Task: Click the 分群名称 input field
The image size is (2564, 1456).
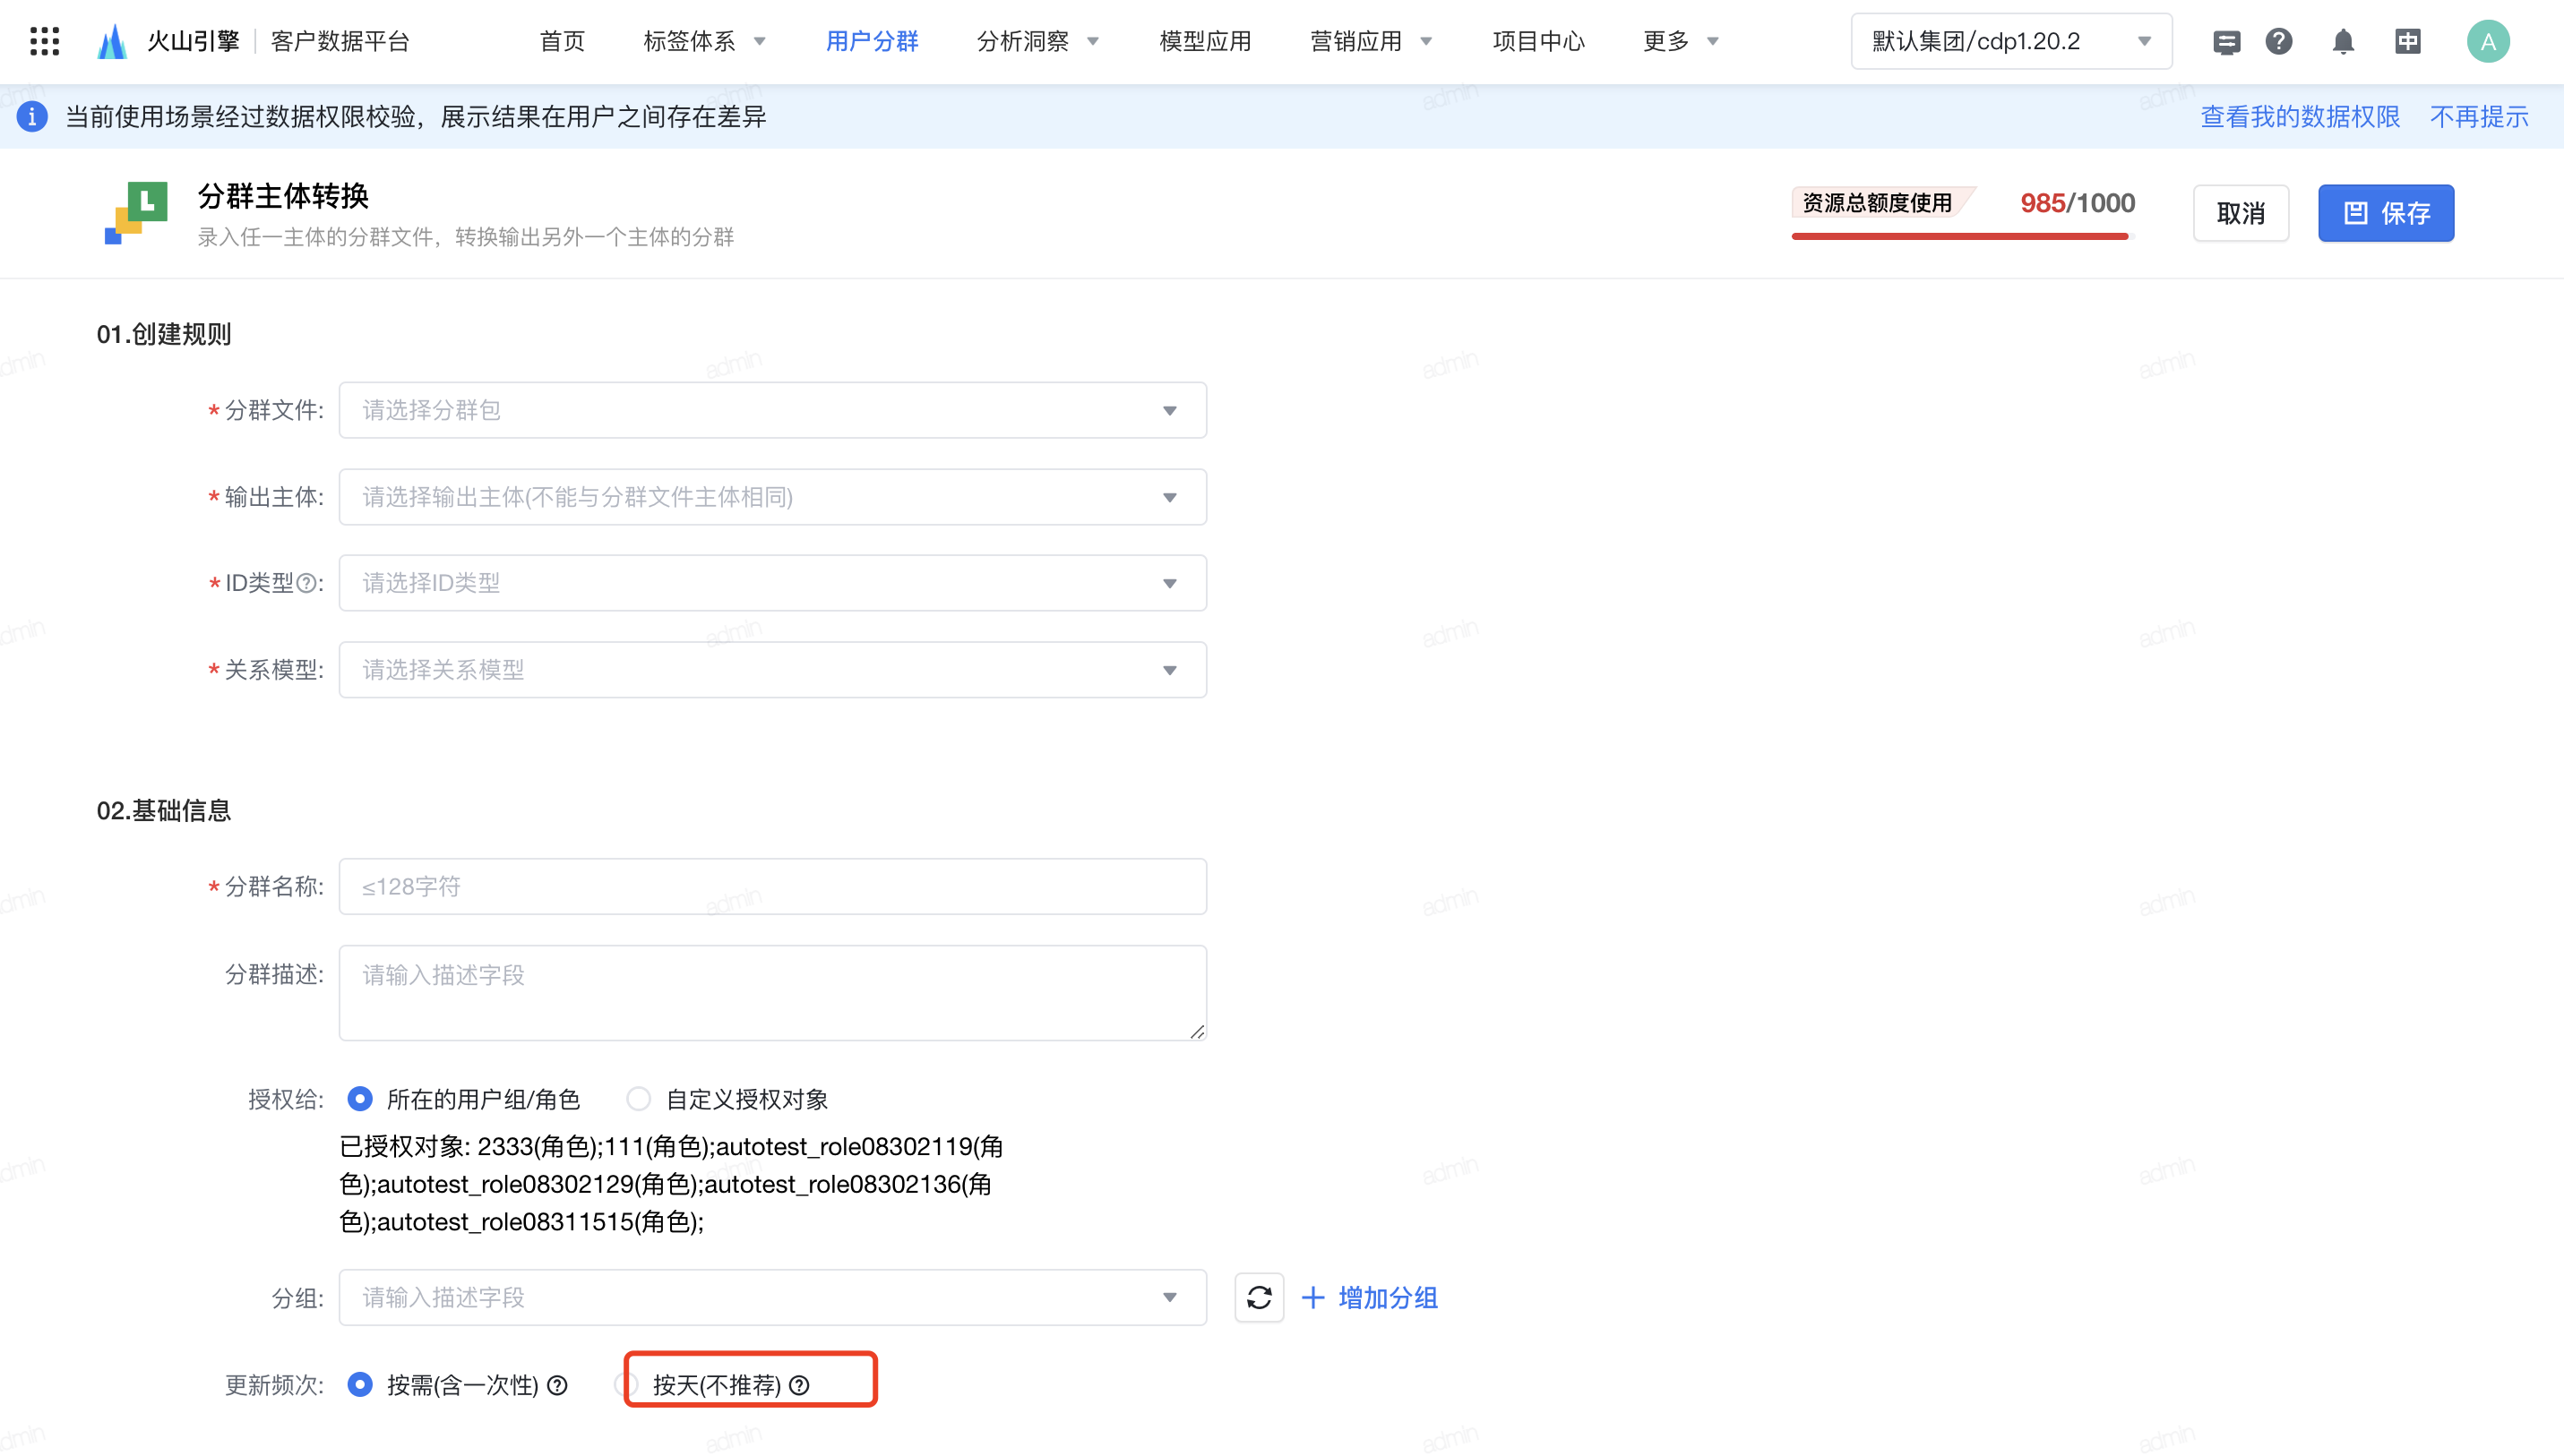Action: pyautogui.click(x=772, y=886)
